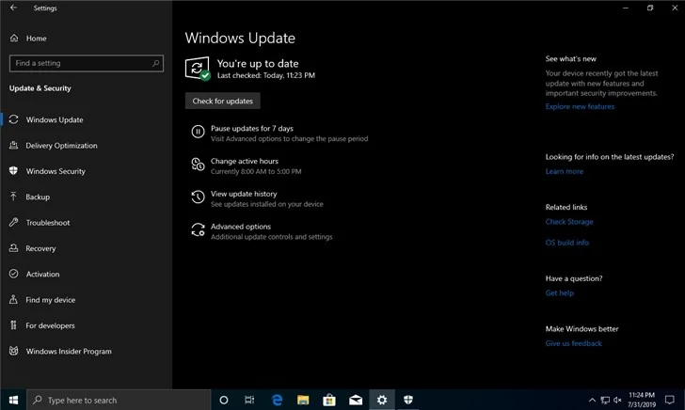Click the Troubleshoot wrench icon

13,222
